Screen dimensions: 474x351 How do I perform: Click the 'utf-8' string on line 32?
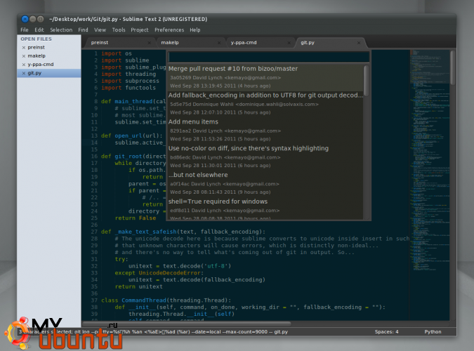[x=216, y=266]
